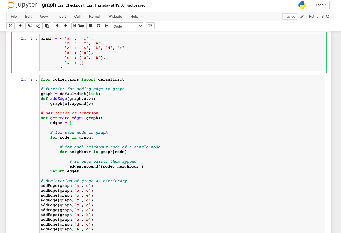
Task: Open the Kernel menu
Action: (94, 17)
